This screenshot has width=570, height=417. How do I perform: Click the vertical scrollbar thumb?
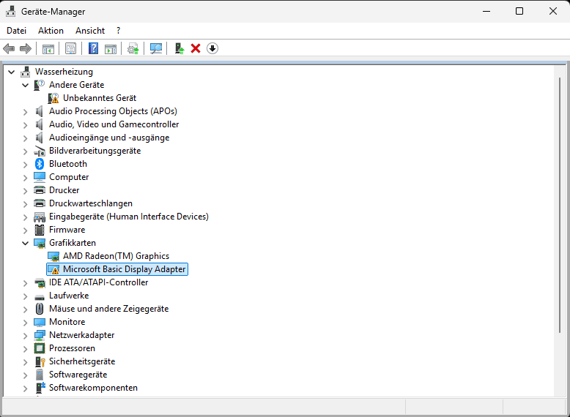560,205
